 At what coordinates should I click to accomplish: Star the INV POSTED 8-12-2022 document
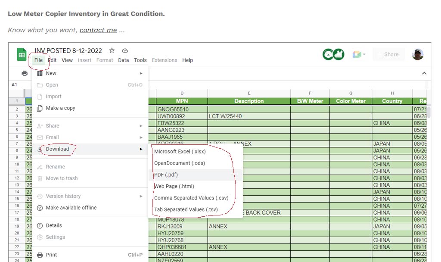coord(112,50)
